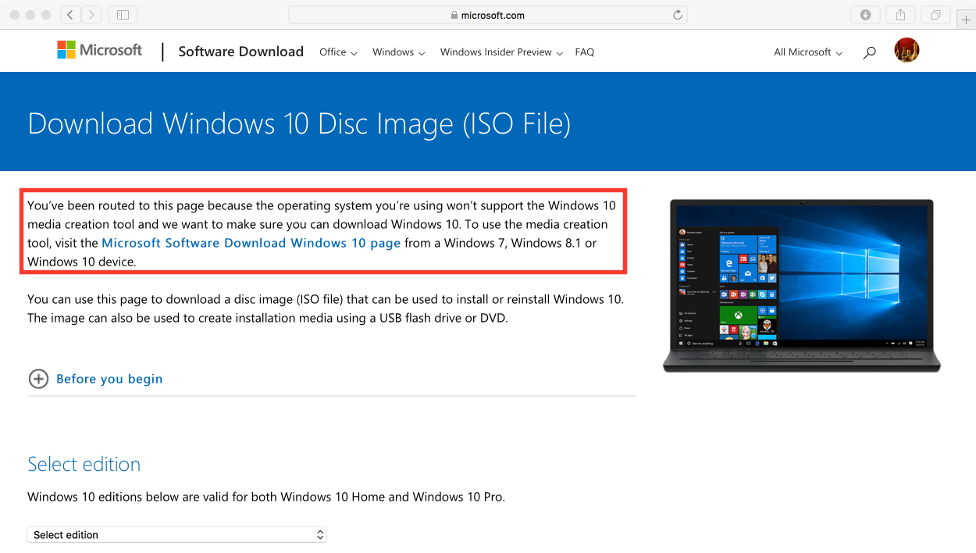This screenshot has width=976, height=553.
Task: Open the account profile avatar
Action: 907,51
